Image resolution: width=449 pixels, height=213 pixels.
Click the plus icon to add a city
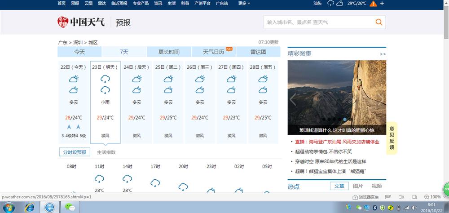[382, 3]
